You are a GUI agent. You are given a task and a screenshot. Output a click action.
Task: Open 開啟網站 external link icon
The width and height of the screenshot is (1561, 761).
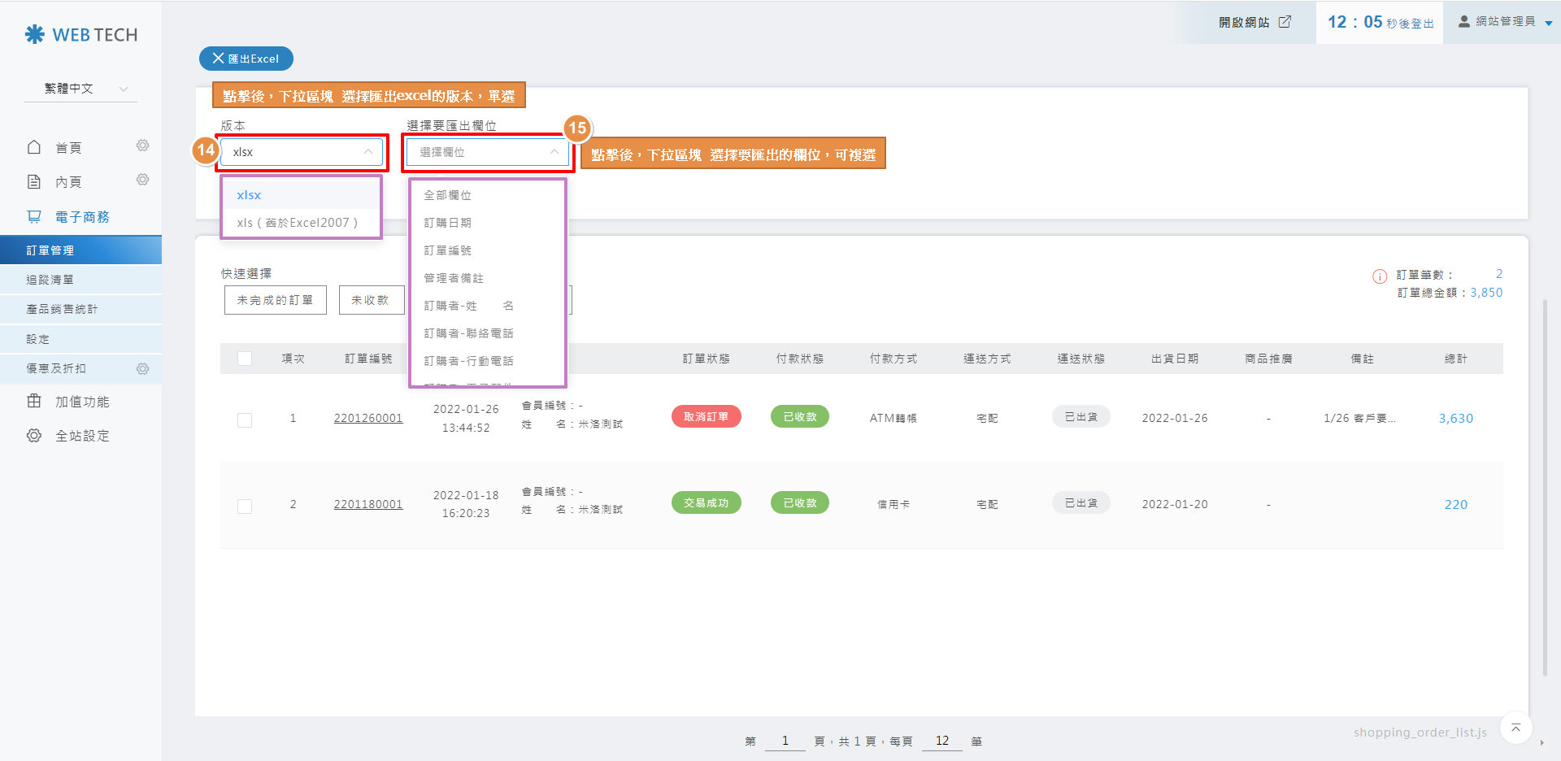click(1285, 22)
